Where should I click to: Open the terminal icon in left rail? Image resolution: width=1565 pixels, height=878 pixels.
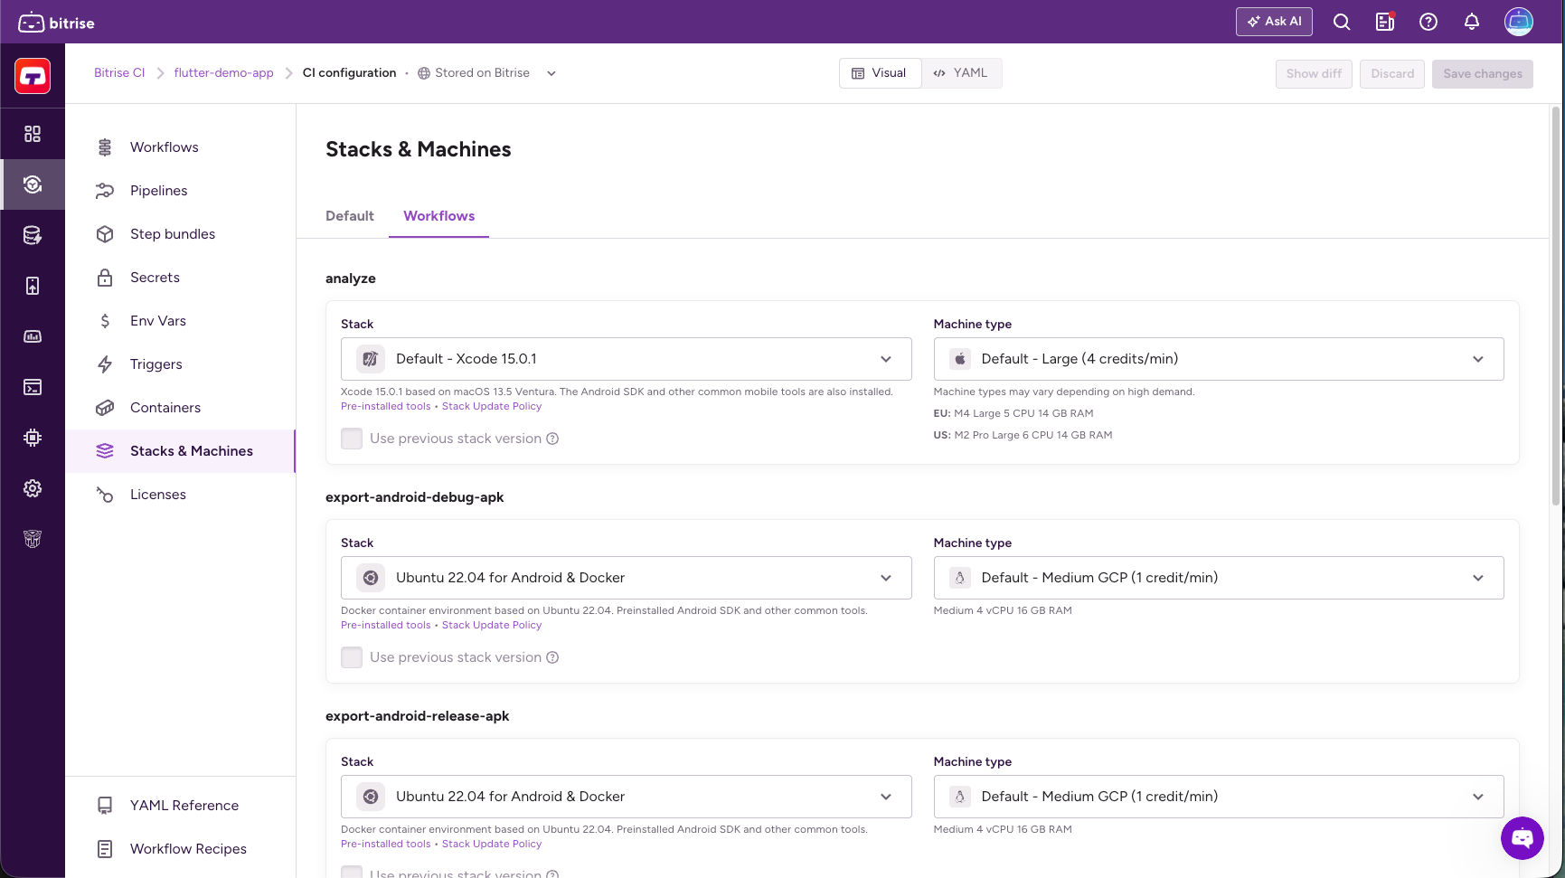[x=33, y=387]
